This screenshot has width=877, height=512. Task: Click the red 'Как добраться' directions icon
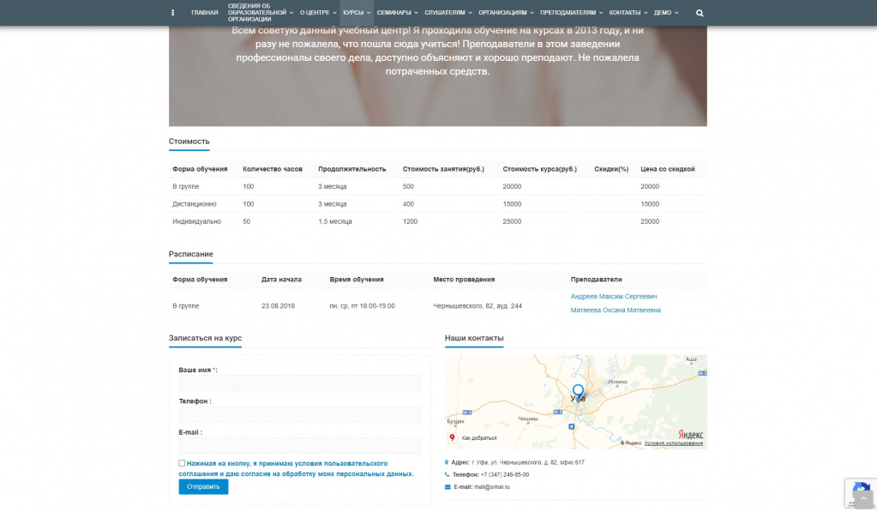click(x=453, y=437)
